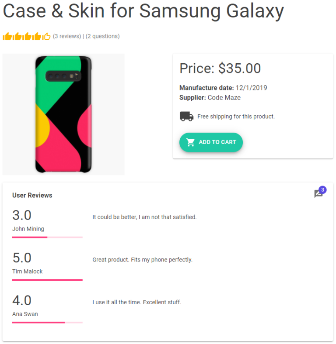Image resolution: width=336 pixels, height=344 pixels.
Task: Click the shopping cart icon in button
Action: pyautogui.click(x=190, y=142)
